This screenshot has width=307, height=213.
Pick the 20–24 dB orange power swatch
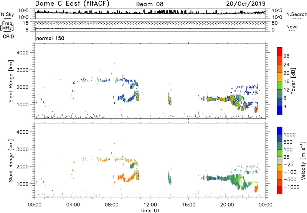(280, 68)
